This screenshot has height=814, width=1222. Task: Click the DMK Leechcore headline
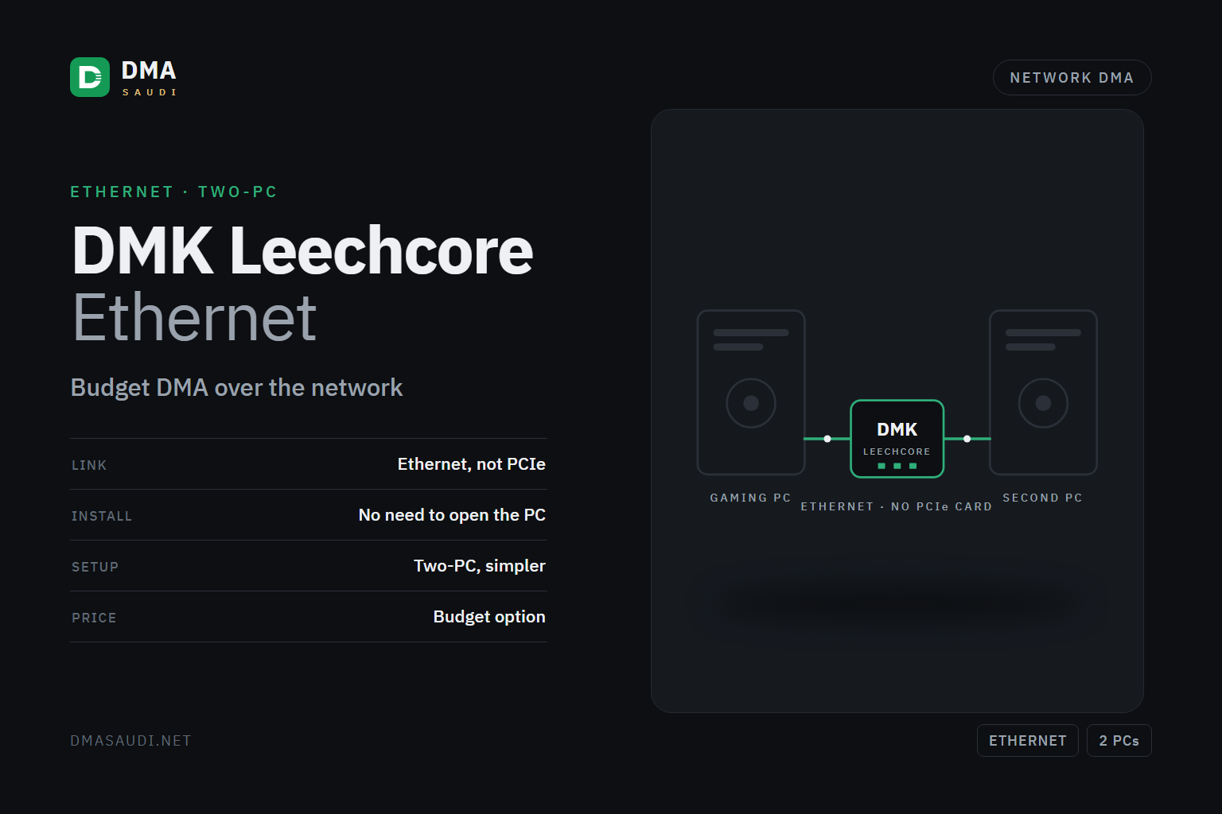pos(302,250)
